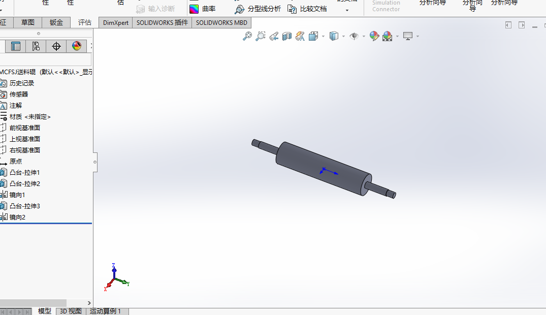Select 上视基准面 plane
Viewport: 546px width, 315px height.
(x=25, y=139)
